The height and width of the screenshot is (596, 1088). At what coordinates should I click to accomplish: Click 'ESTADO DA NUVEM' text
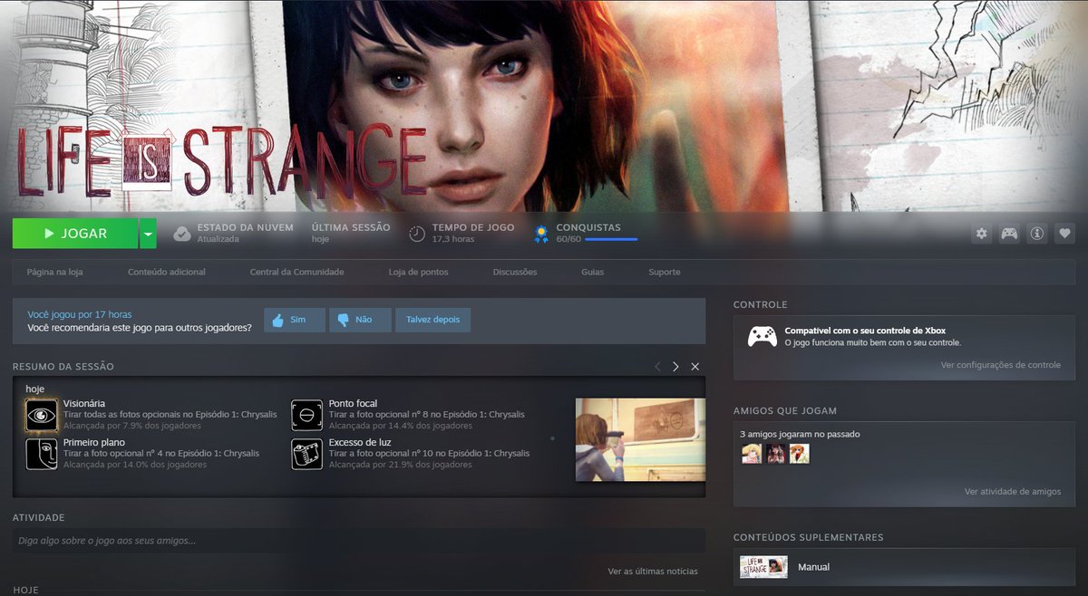(246, 227)
